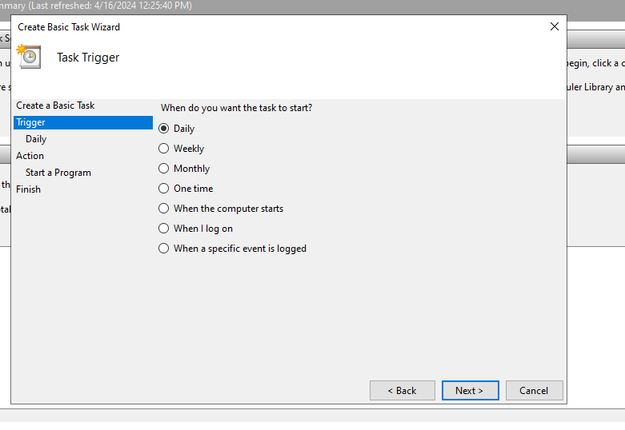Open the Start a Program sub-step
625x430 pixels.
pos(58,173)
